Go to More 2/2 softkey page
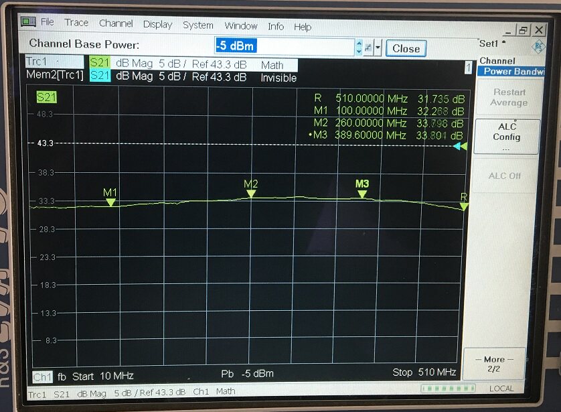This screenshot has height=412, width=561. coord(494,364)
